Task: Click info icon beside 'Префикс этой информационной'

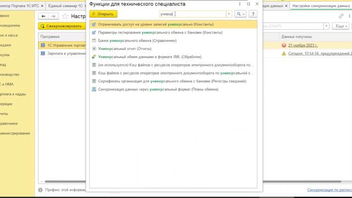Action: [x=40, y=190]
